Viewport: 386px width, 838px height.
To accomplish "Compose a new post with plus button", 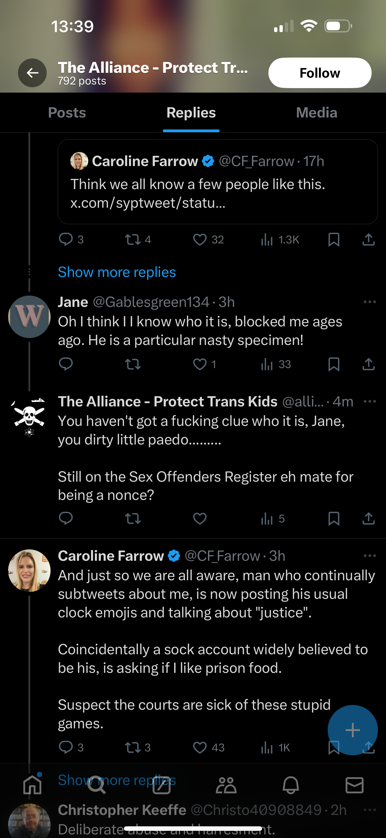I will coord(352,730).
